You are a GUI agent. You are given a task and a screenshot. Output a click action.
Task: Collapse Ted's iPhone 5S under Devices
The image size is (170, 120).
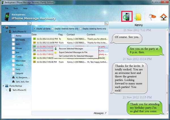pyautogui.click(x=7, y=31)
